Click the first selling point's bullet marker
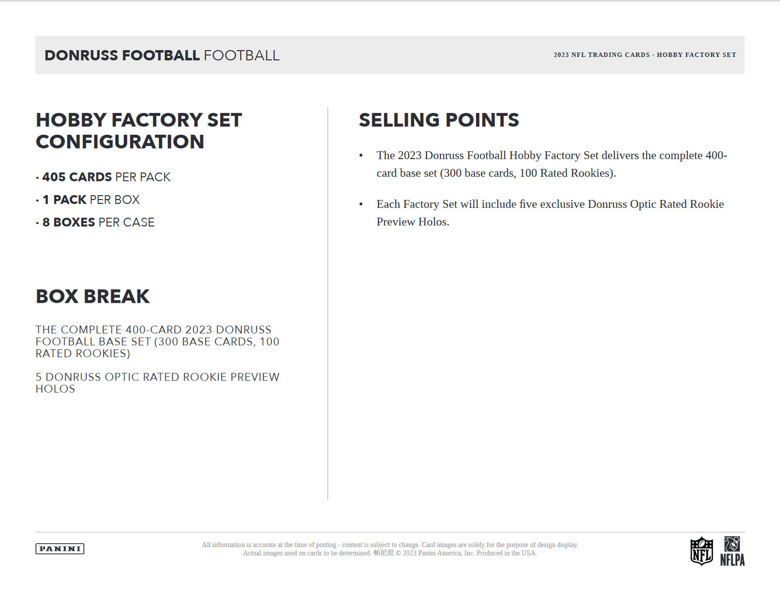This screenshot has height=602, width=780. pyautogui.click(x=361, y=156)
